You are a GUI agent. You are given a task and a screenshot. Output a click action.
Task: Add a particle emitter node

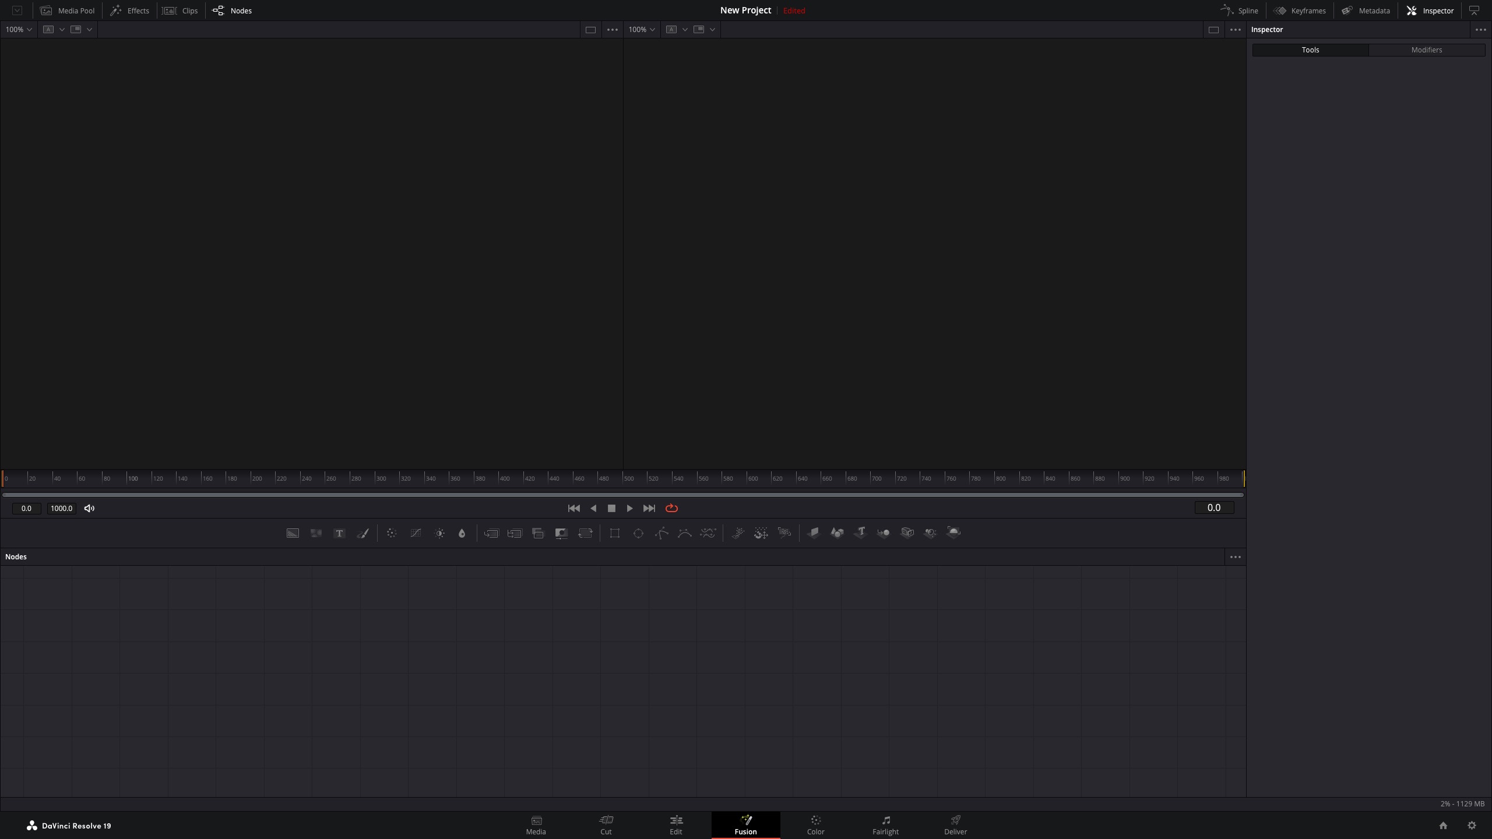click(x=738, y=533)
